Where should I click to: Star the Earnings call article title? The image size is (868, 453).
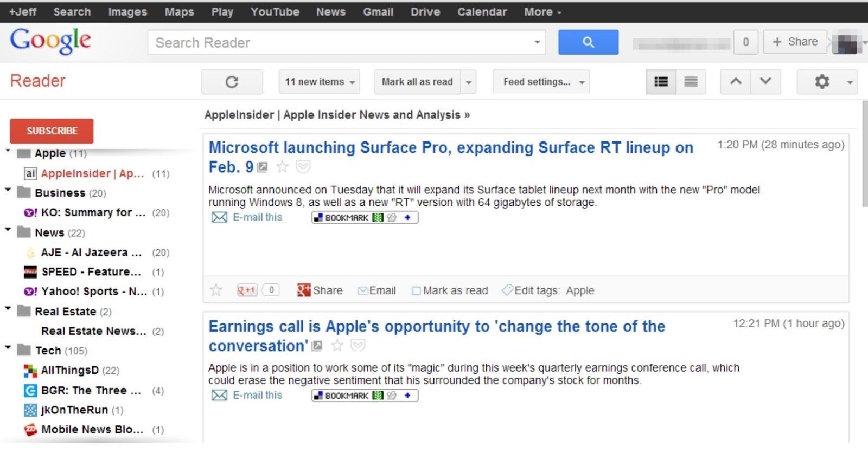(x=337, y=346)
